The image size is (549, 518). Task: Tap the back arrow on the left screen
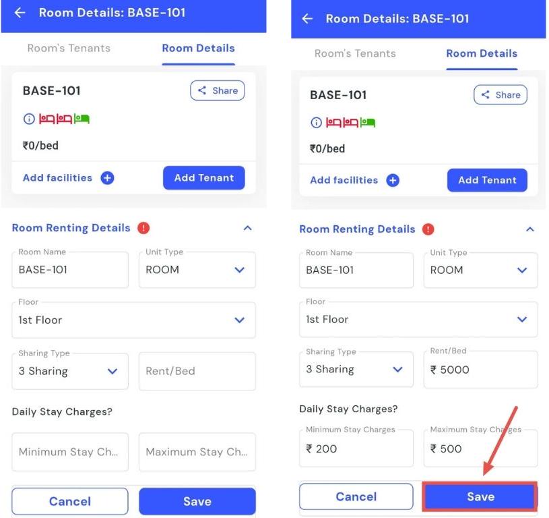click(20, 13)
